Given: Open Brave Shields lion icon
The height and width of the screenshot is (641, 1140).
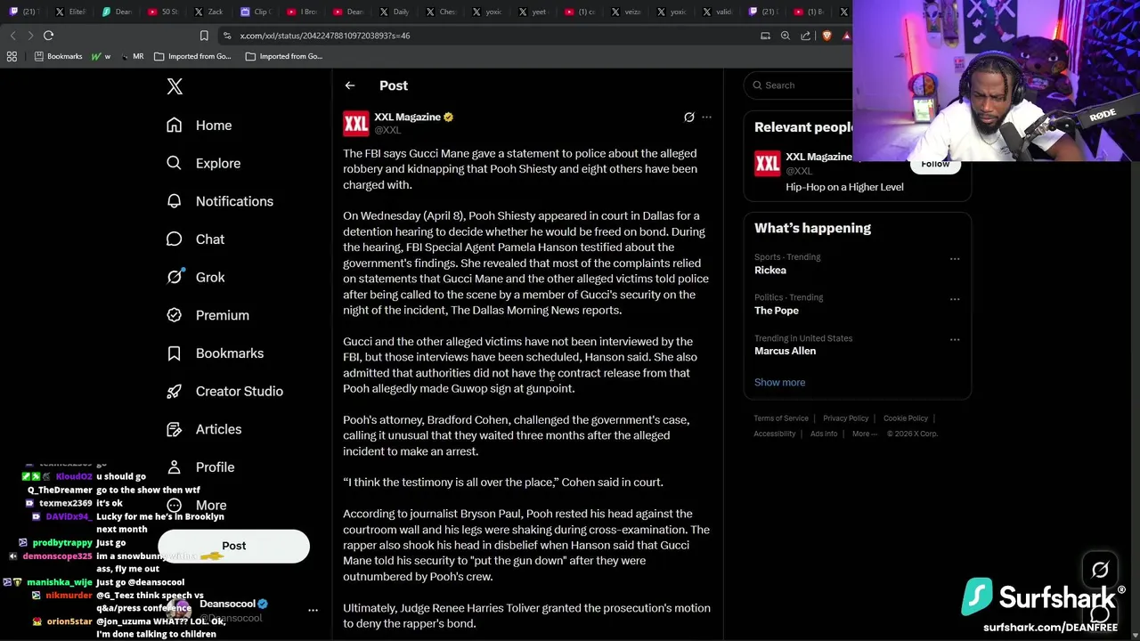Looking at the screenshot, I should (x=826, y=36).
